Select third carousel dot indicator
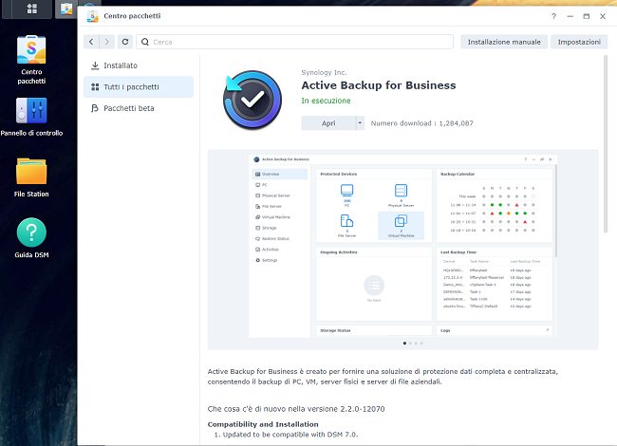 tap(416, 344)
